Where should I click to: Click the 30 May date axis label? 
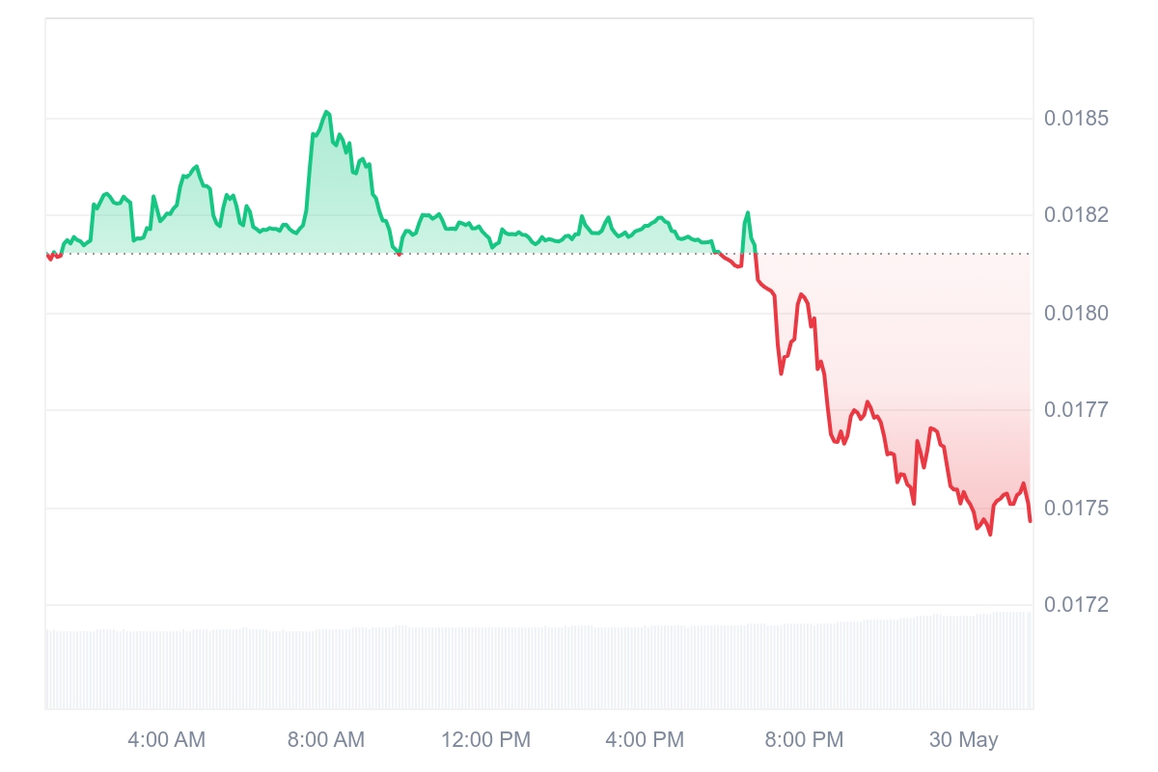click(x=963, y=740)
